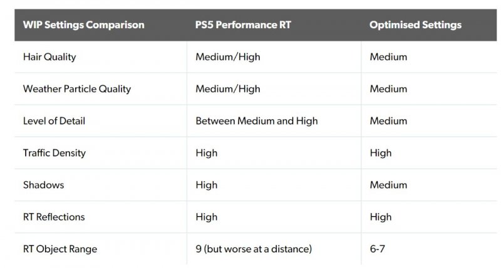Viewport: 501px width, 268px height.
Task: Click the Between Medium and High cell
Action: coord(256,121)
